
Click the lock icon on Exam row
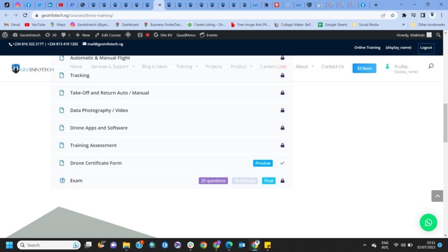pos(282,181)
